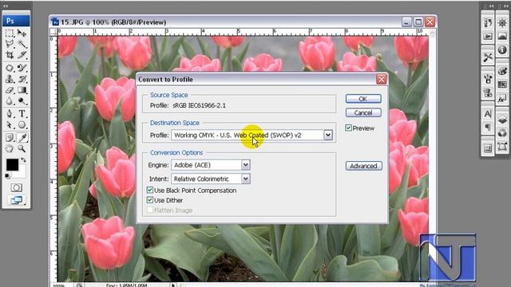Open the Paragraph panel icon
The height and width of the screenshot is (287, 511).
(488, 128)
